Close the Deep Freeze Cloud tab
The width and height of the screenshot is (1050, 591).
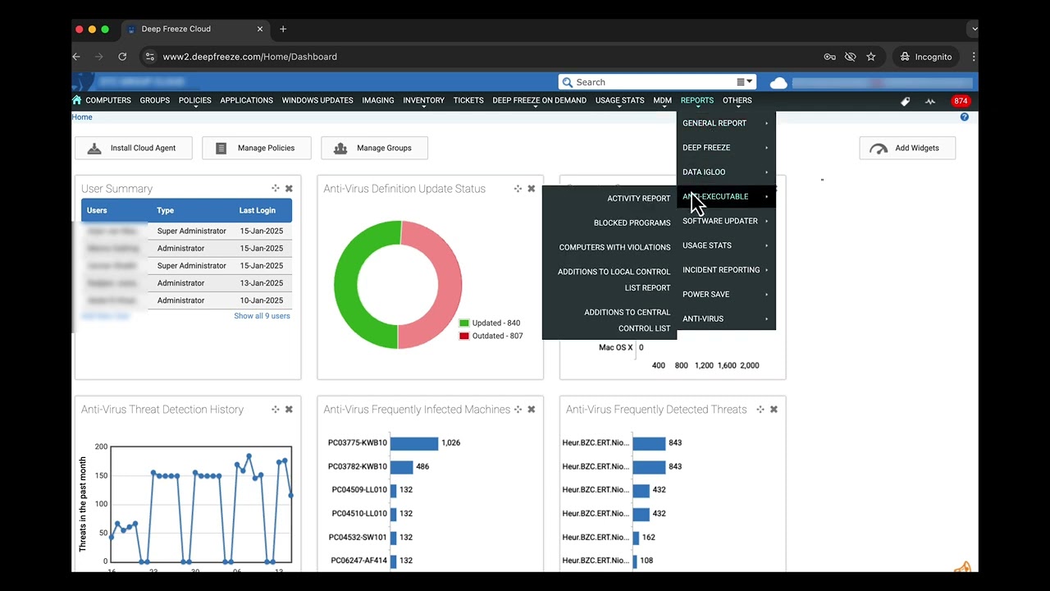coord(260,29)
